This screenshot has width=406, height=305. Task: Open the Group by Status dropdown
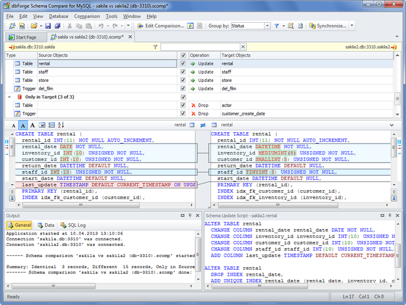(267, 26)
